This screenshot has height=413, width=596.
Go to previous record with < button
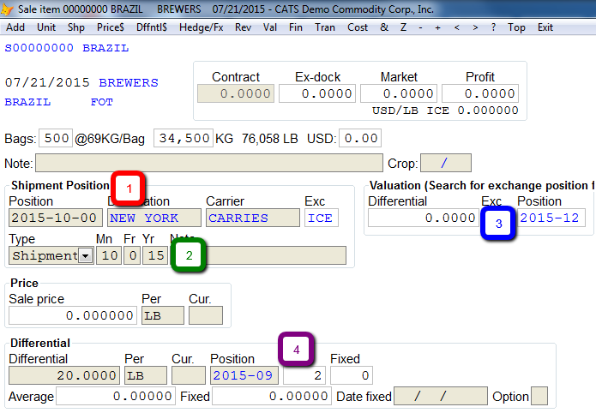[x=456, y=27]
